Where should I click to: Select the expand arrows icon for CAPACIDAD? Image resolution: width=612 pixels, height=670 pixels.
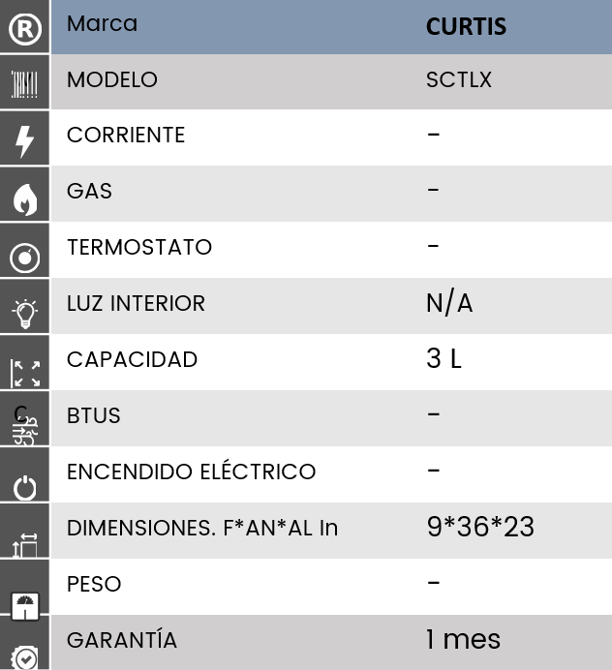pos(25,374)
